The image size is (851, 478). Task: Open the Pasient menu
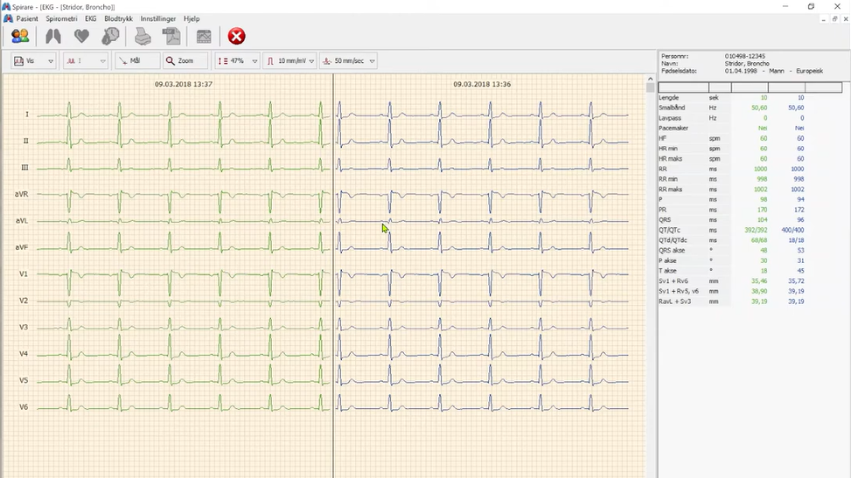pyautogui.click(x=27, y=18)
